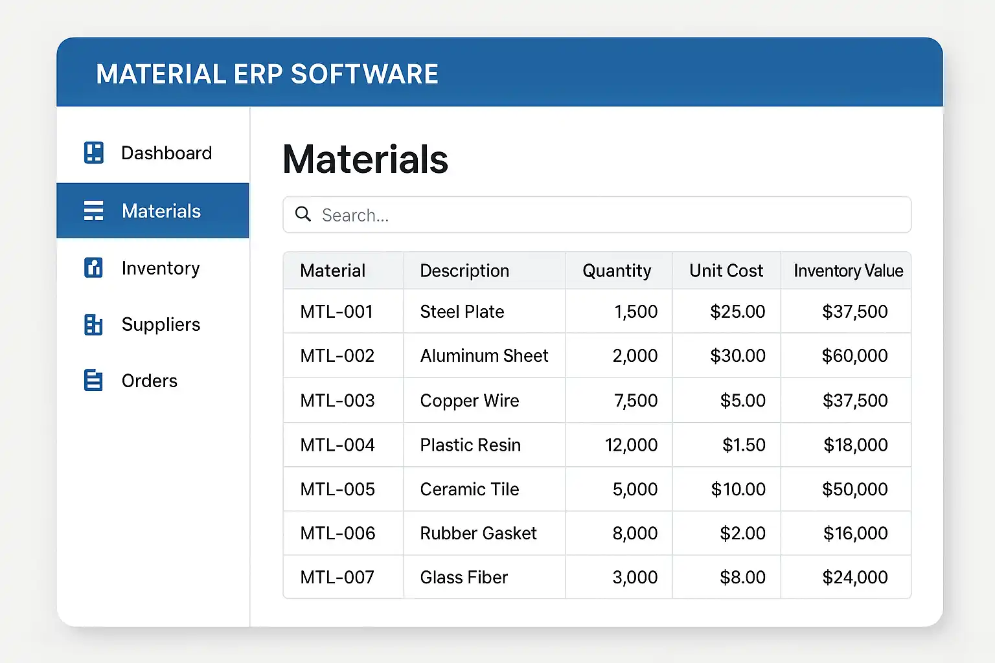Click the Suppliers building icon
Image resolution: width=995 pixels, height=663 pixels.
click(94, 324)
